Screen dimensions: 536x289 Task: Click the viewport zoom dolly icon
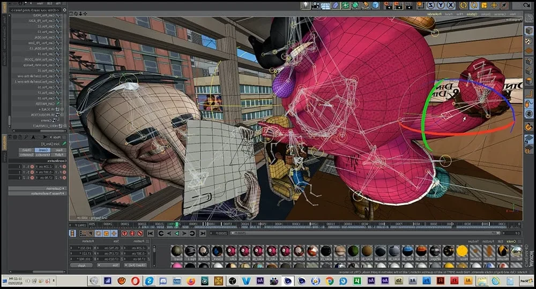[80, 14]
